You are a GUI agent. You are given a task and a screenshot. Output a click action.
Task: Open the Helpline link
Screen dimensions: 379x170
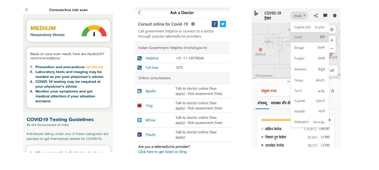[152, 58]
